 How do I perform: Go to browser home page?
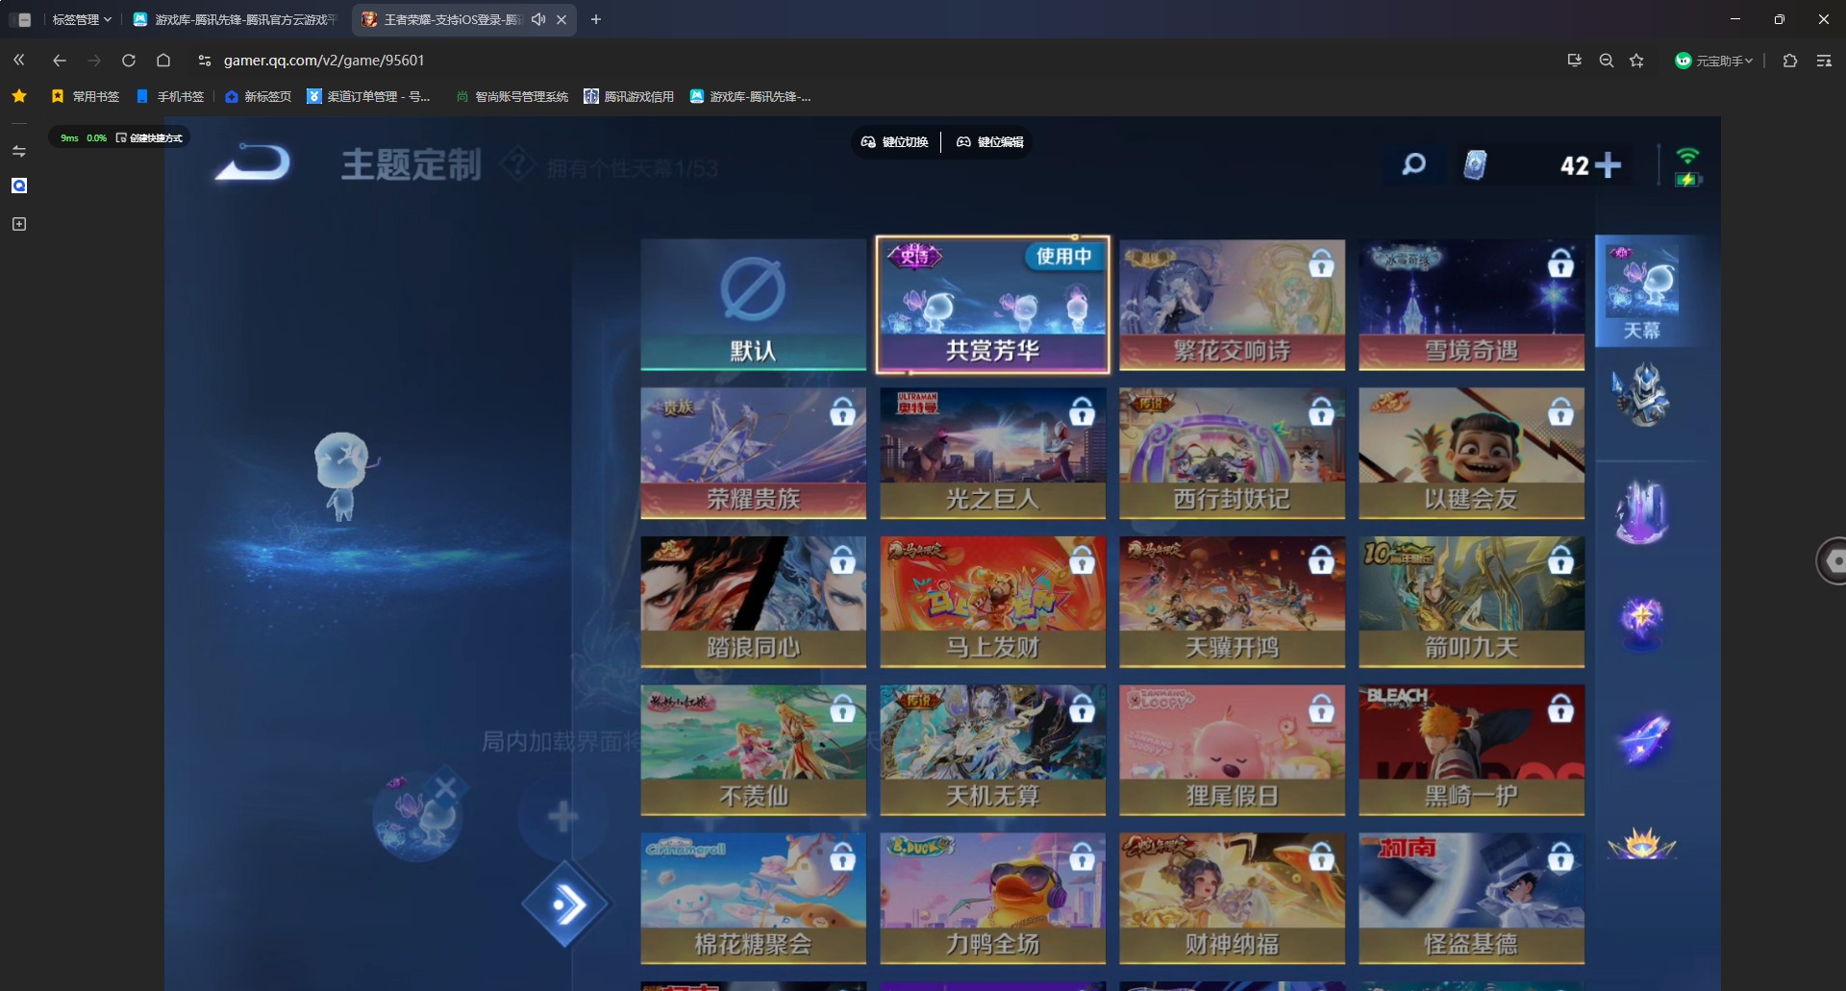[x=163, y=61]
